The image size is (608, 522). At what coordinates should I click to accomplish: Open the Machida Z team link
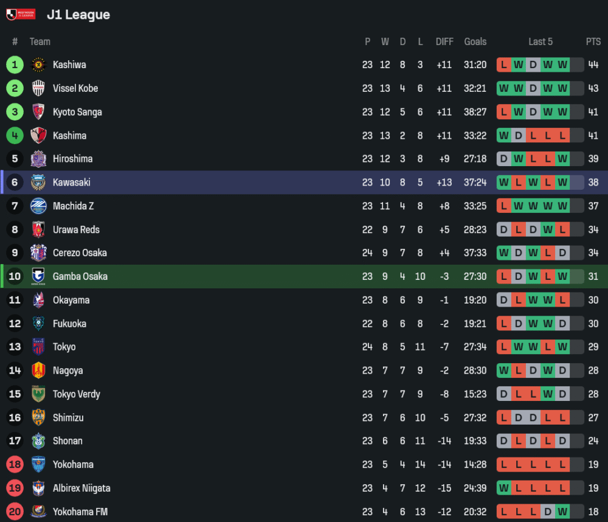click(73, 206)
